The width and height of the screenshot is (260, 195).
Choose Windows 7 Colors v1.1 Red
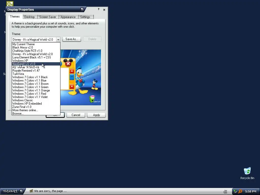tap(36, 94)
